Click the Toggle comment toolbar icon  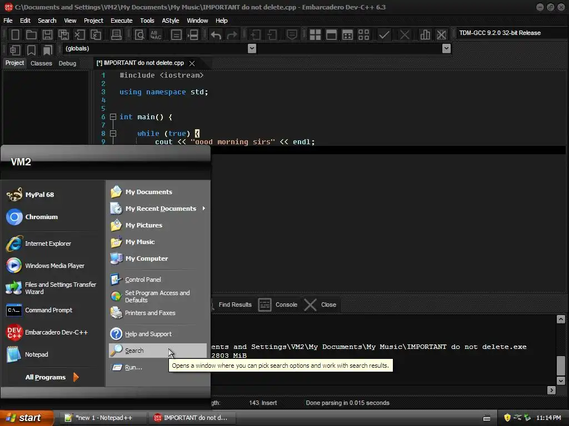click(292, 35)
